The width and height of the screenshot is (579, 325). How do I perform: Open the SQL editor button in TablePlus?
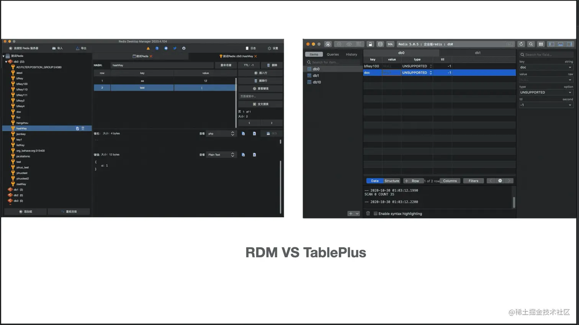390,44
